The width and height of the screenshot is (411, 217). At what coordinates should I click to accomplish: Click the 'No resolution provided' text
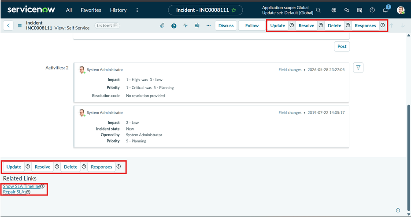coord(145,96)
